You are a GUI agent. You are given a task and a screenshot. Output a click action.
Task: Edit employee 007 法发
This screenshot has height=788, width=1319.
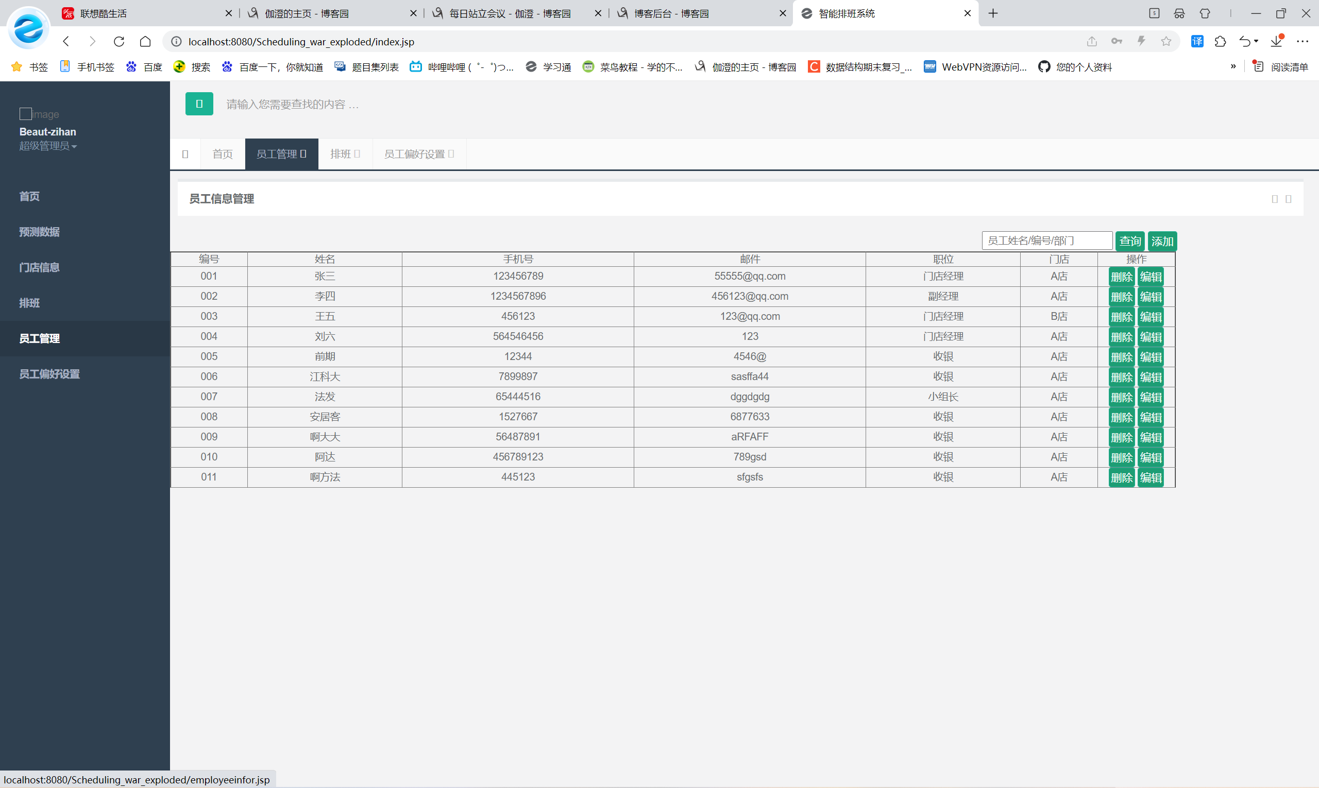[1151, 397]
